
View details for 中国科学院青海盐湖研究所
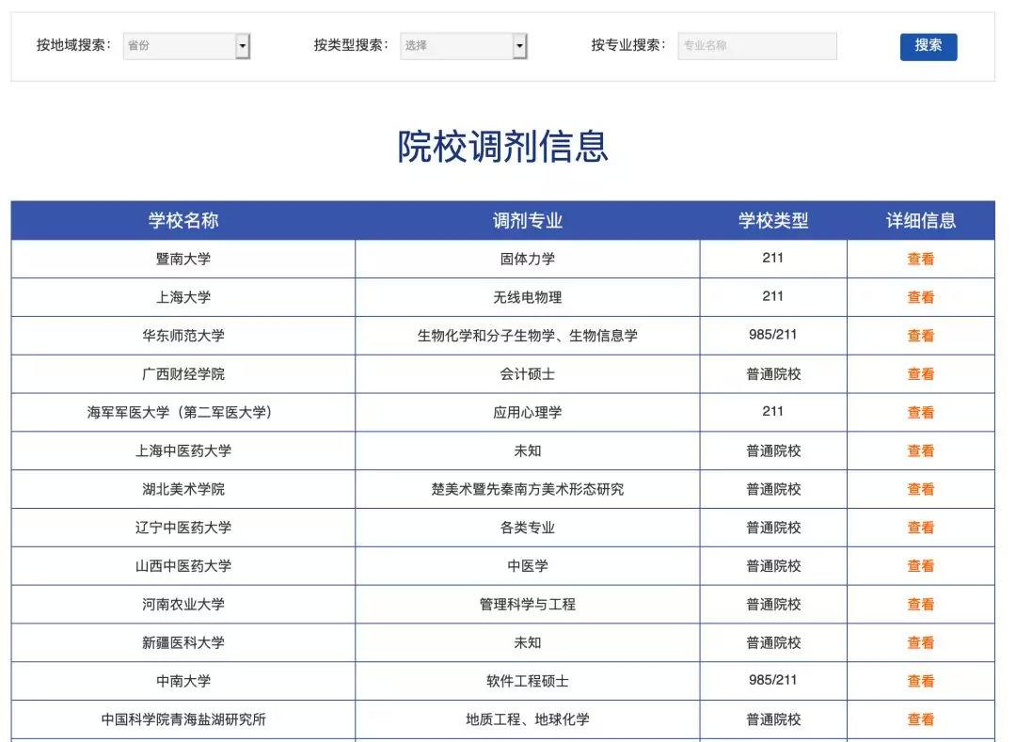[921, 719]
